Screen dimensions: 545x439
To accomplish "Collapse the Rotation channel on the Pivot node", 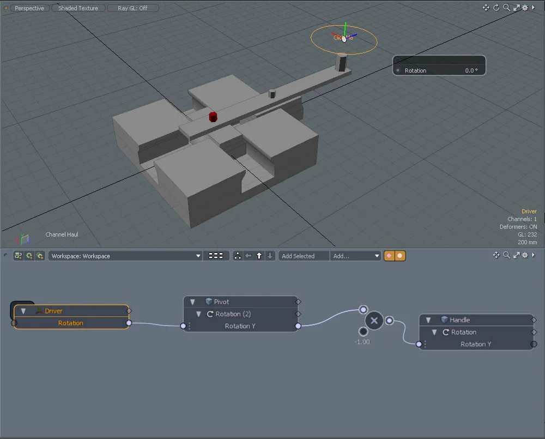I will point(199,314).
